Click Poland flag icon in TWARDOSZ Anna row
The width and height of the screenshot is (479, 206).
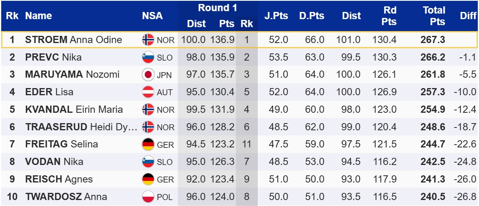click(x=148, y=197)
